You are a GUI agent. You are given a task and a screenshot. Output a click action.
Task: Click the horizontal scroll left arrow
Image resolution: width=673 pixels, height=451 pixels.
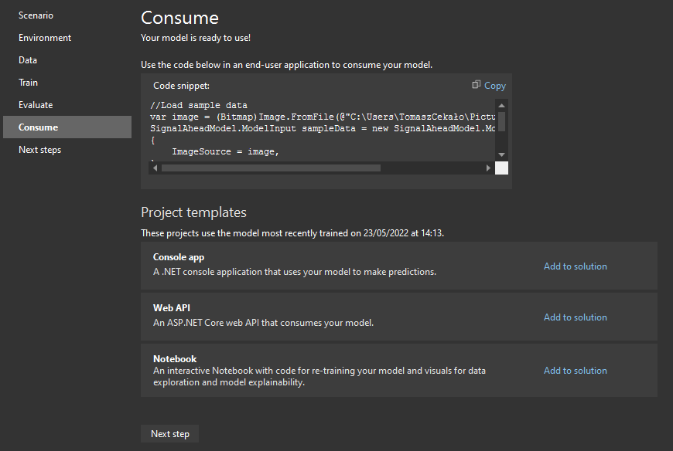pos(155,168)
